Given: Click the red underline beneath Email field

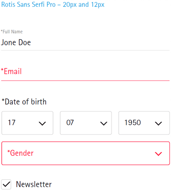Looking at the screenshot, I should point(85,81).
